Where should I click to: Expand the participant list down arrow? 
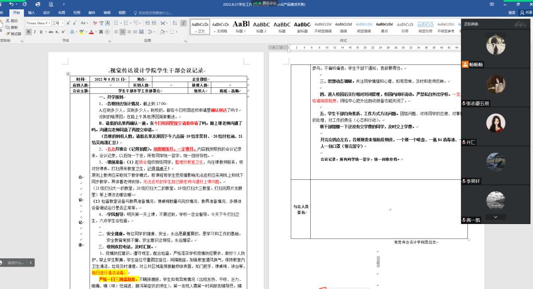point(495,217)
